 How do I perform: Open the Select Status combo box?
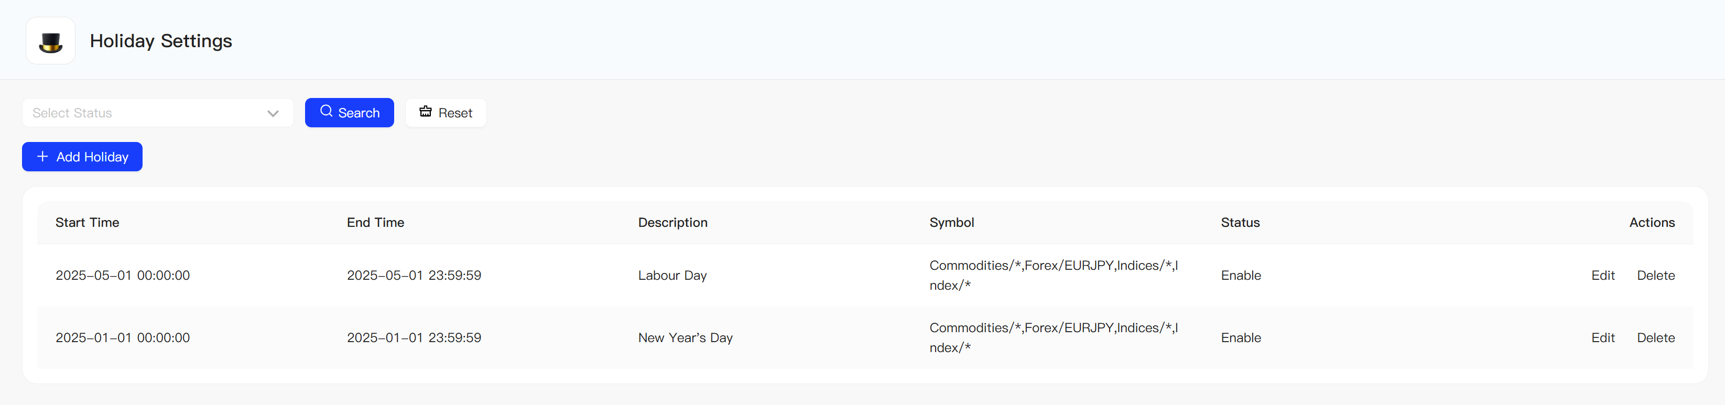(x=158, y=113)
